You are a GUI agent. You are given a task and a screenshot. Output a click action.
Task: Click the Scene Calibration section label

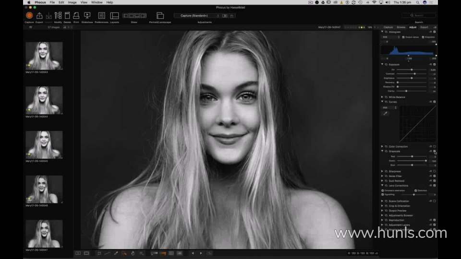399,201
